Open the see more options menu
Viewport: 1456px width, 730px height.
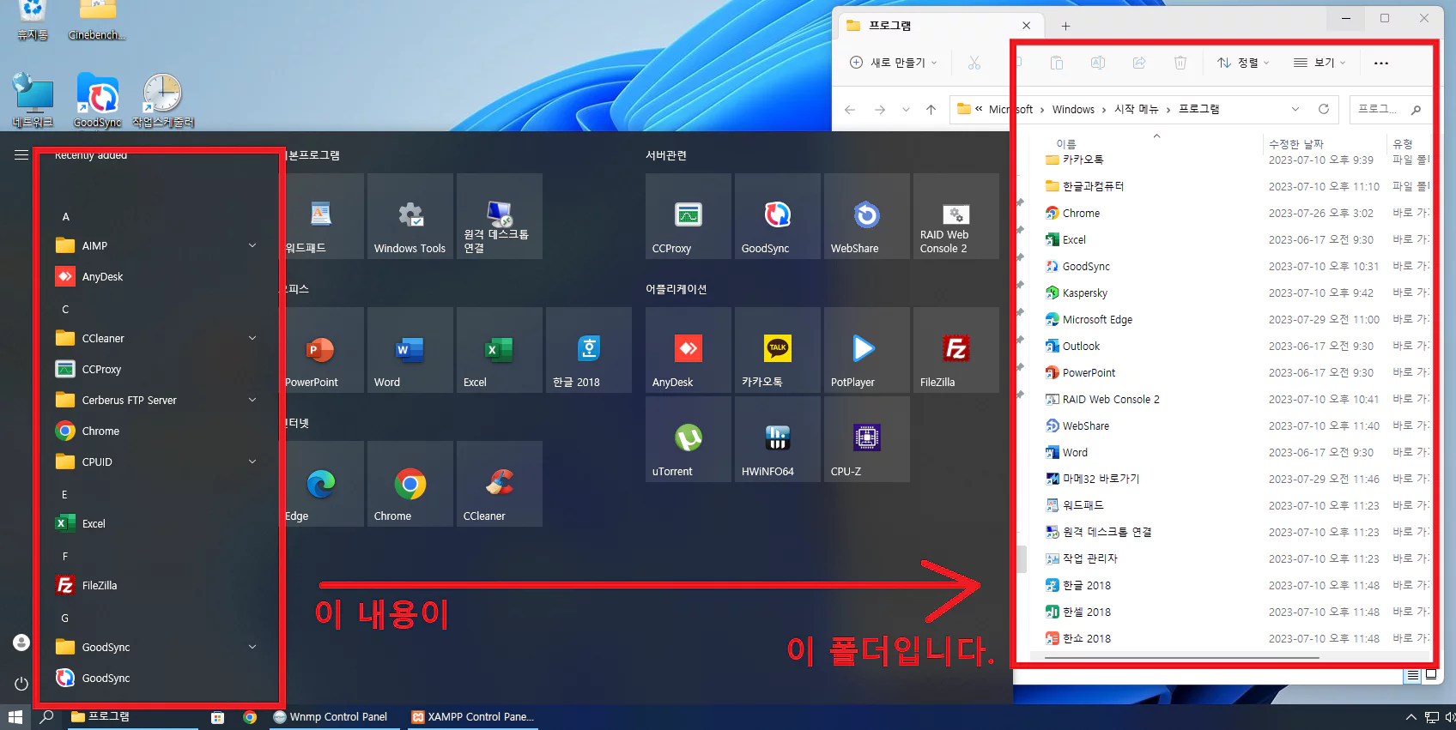point(1381,63)
